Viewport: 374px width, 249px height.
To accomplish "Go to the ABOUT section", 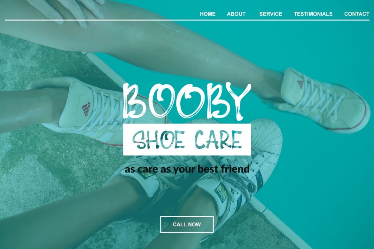I will [x=236, y=14].
